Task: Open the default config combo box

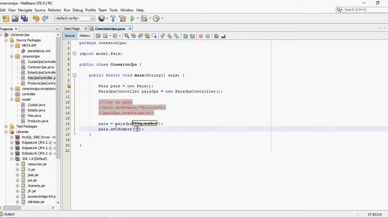Action: coord(75,18)
